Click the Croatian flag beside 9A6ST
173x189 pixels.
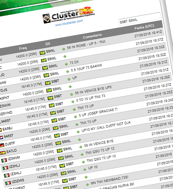1,138
